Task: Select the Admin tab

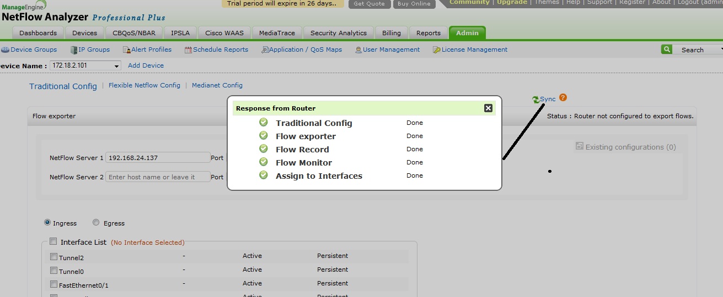Action: coord(467,33)
